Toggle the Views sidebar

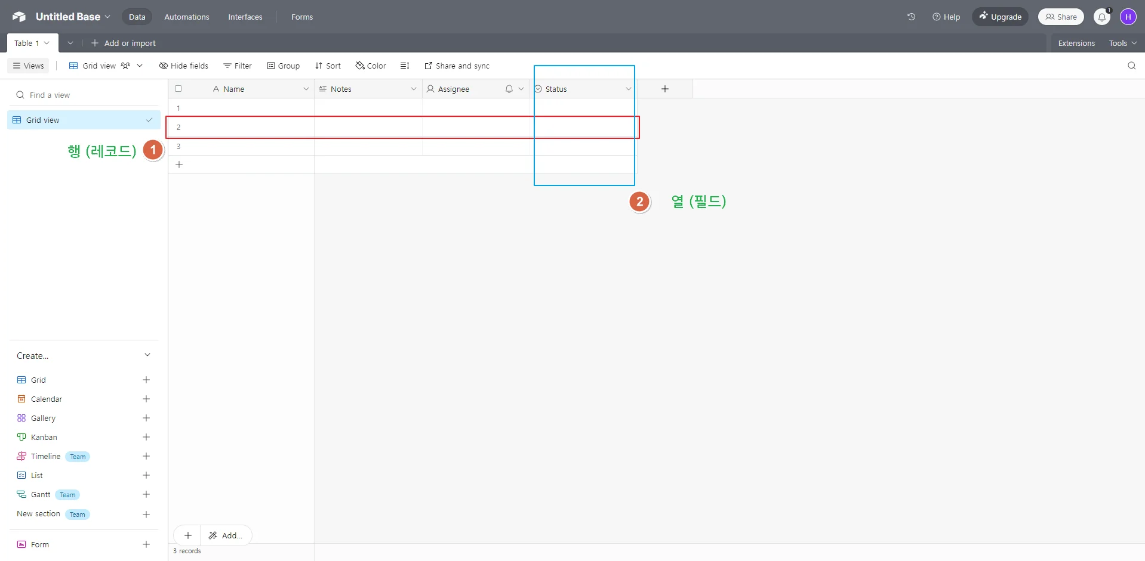(28, 66)
